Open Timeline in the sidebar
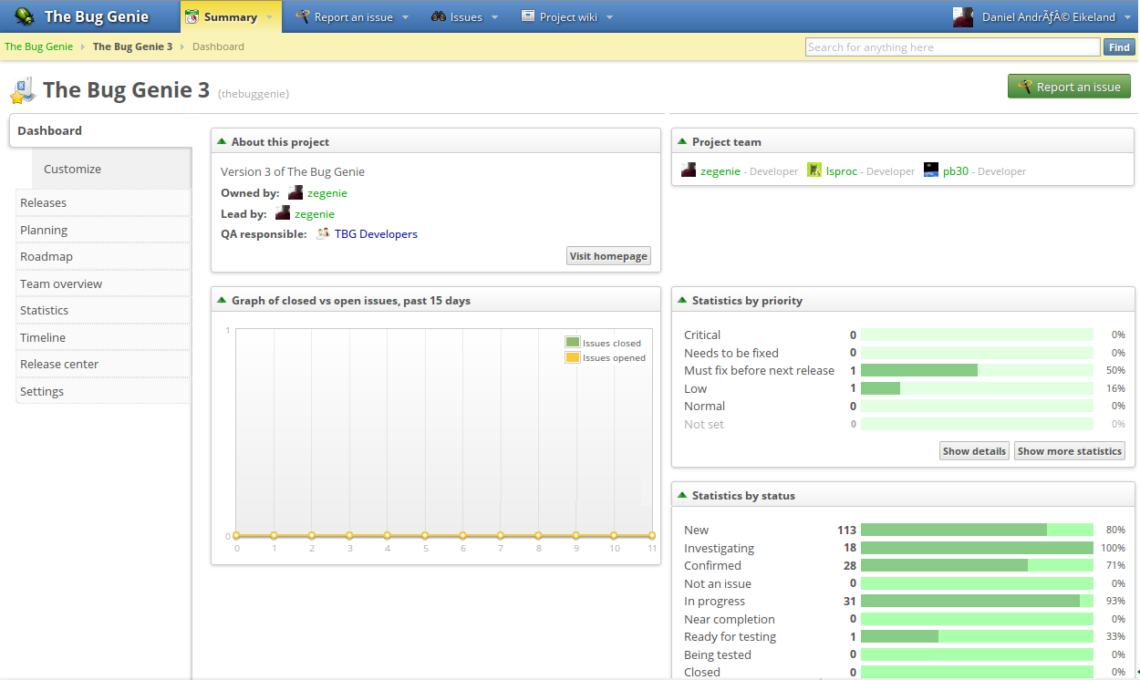 [x=103, y=337]
